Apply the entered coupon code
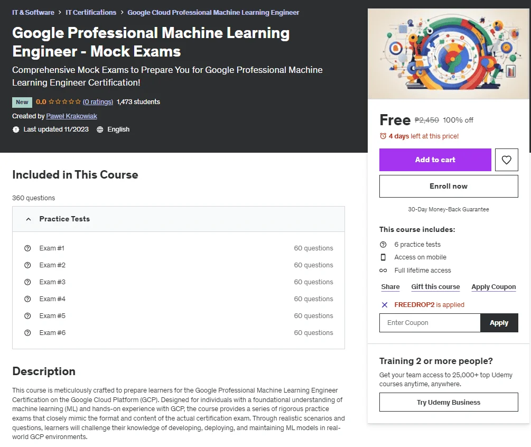This screenshot has width=531, height=447. coord(499,323)
